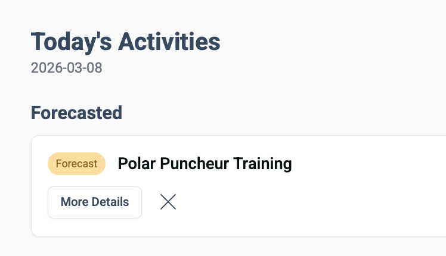Click the Today's Activities heading
This screenshot has height=256, width=446.
point(126,42)
